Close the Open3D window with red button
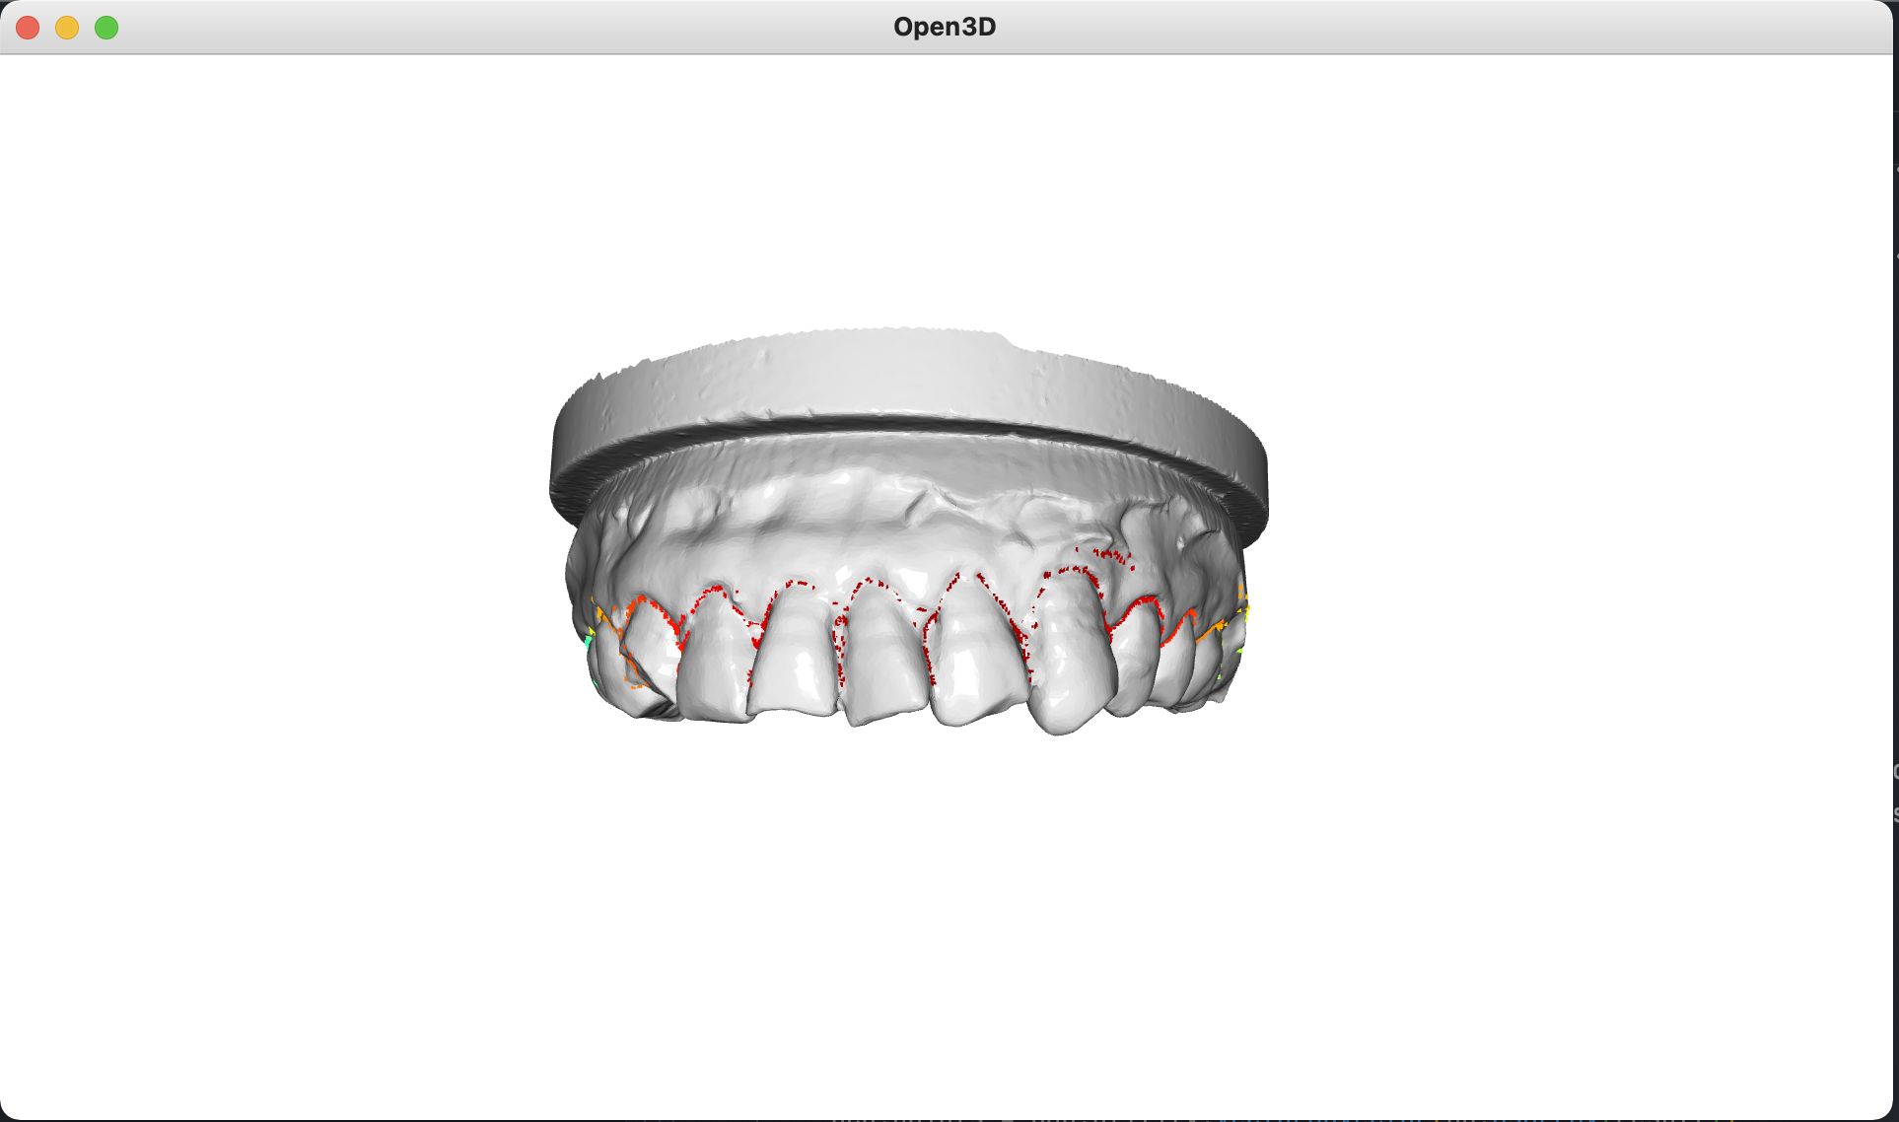The height and width of the screenshot is (1122, 1899). point(28,28)
